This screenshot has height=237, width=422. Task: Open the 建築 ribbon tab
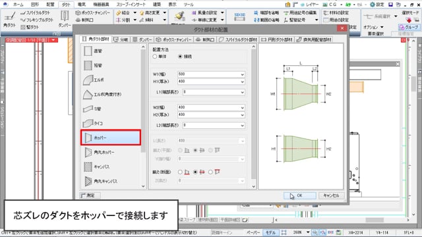157,5
